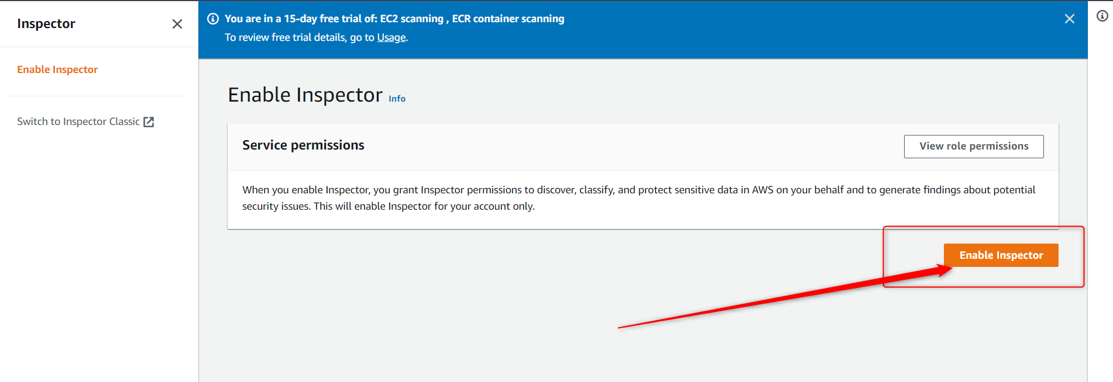
Task: Click the EC2 scanning text in the banner
Action: [412, 19]
